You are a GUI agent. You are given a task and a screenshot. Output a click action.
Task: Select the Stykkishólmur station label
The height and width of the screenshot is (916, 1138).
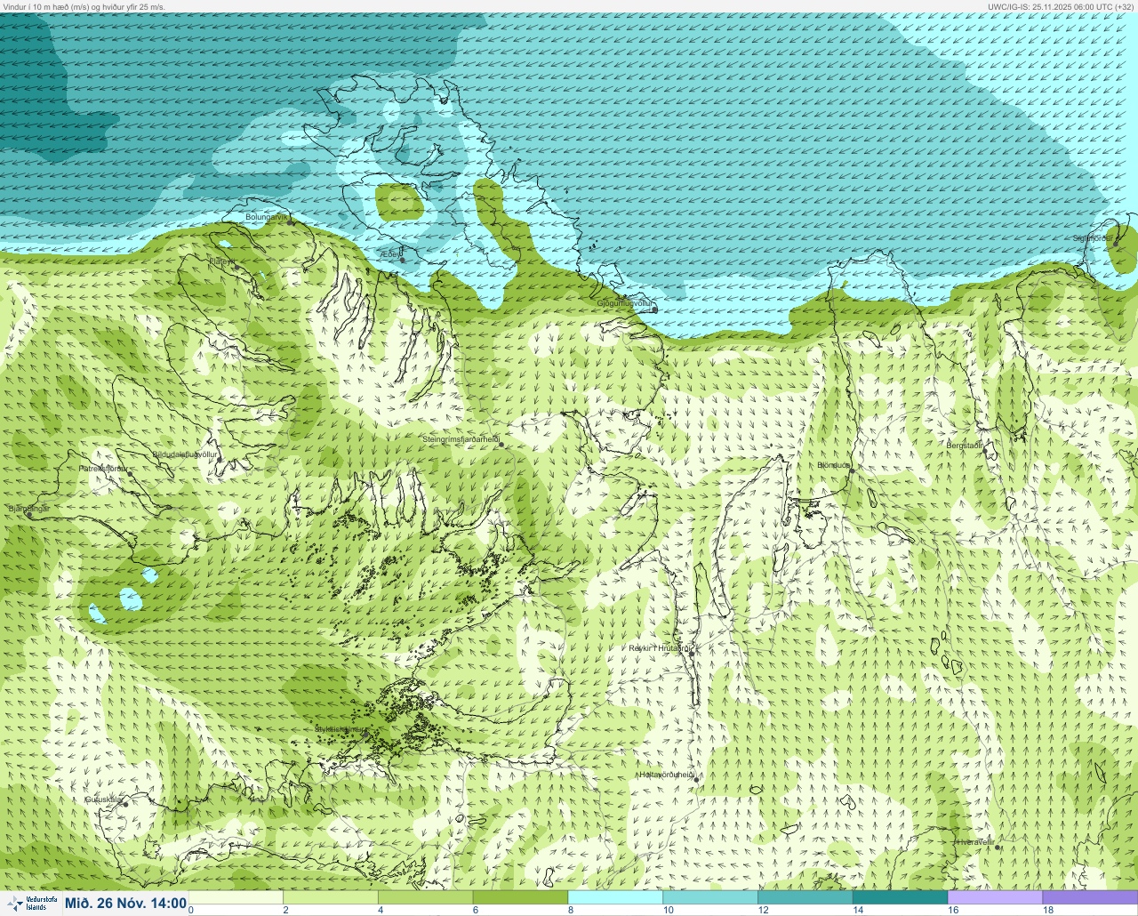click(x=340, y=729)
